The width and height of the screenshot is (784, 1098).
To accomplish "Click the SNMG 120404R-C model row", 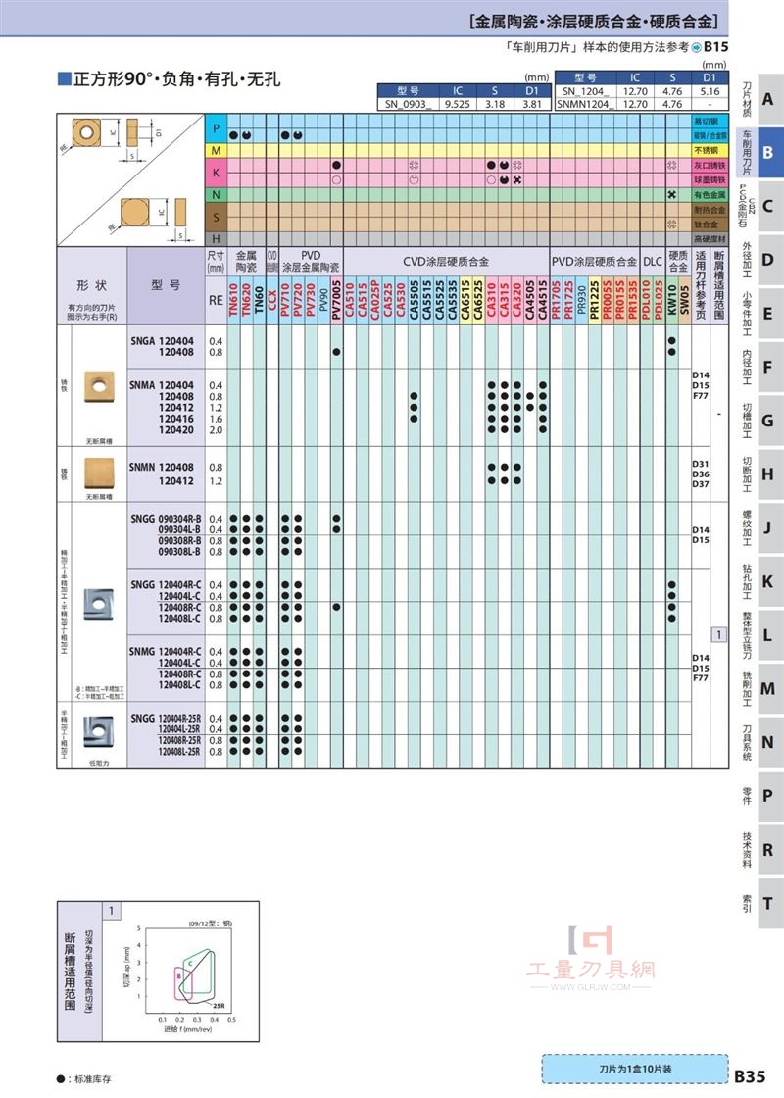I will pyautogui.click(x=166, y=651).
